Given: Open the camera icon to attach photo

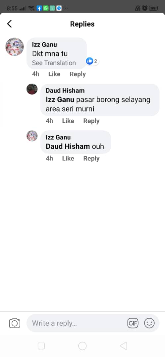Looking at the screenshot, I should [15, 323].
